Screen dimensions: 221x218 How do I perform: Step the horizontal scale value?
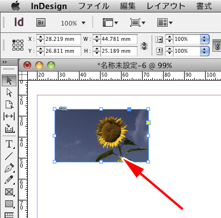169,39
